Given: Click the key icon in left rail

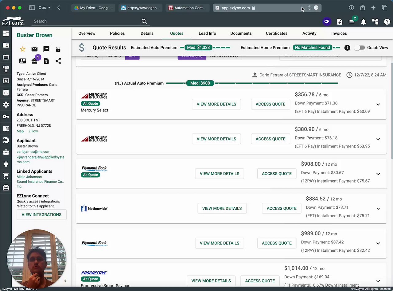Looking at the screenshot, I should coord(6,116).
